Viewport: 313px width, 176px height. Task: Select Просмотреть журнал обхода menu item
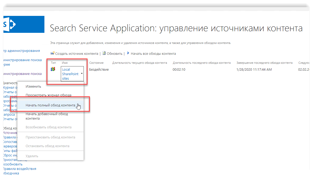tap(48, 95)
